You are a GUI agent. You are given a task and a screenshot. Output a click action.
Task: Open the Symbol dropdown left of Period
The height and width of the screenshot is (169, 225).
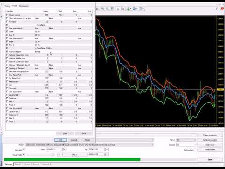(152, 140)
